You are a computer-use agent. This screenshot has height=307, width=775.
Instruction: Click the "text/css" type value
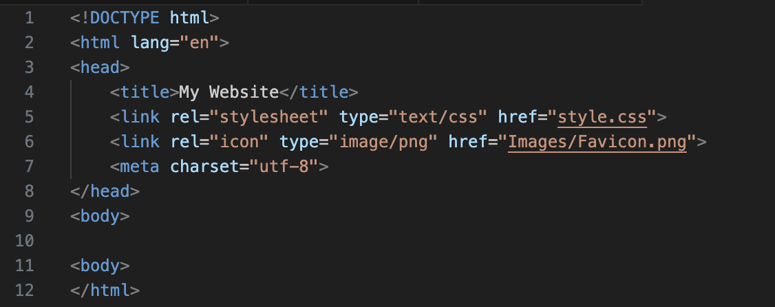[438, 117]
